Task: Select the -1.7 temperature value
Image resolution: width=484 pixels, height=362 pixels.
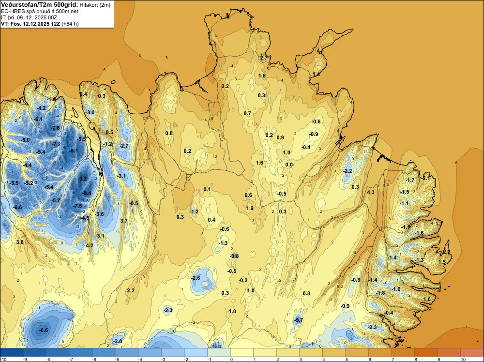Action: pyautogui.click(x=410, y=180)
